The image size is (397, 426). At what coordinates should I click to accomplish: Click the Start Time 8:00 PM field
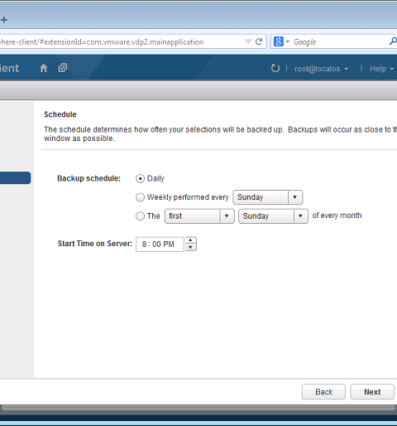(160, 244)
